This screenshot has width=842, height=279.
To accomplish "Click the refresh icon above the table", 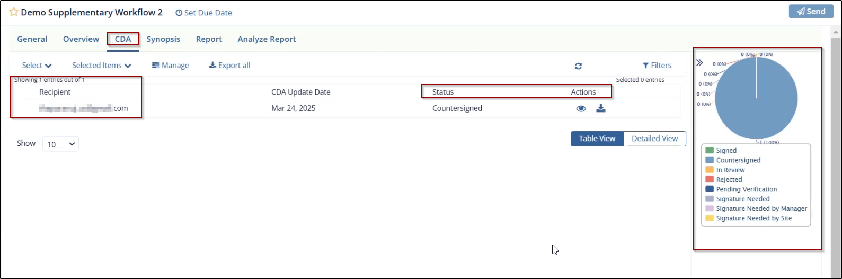I will [578, 66].
